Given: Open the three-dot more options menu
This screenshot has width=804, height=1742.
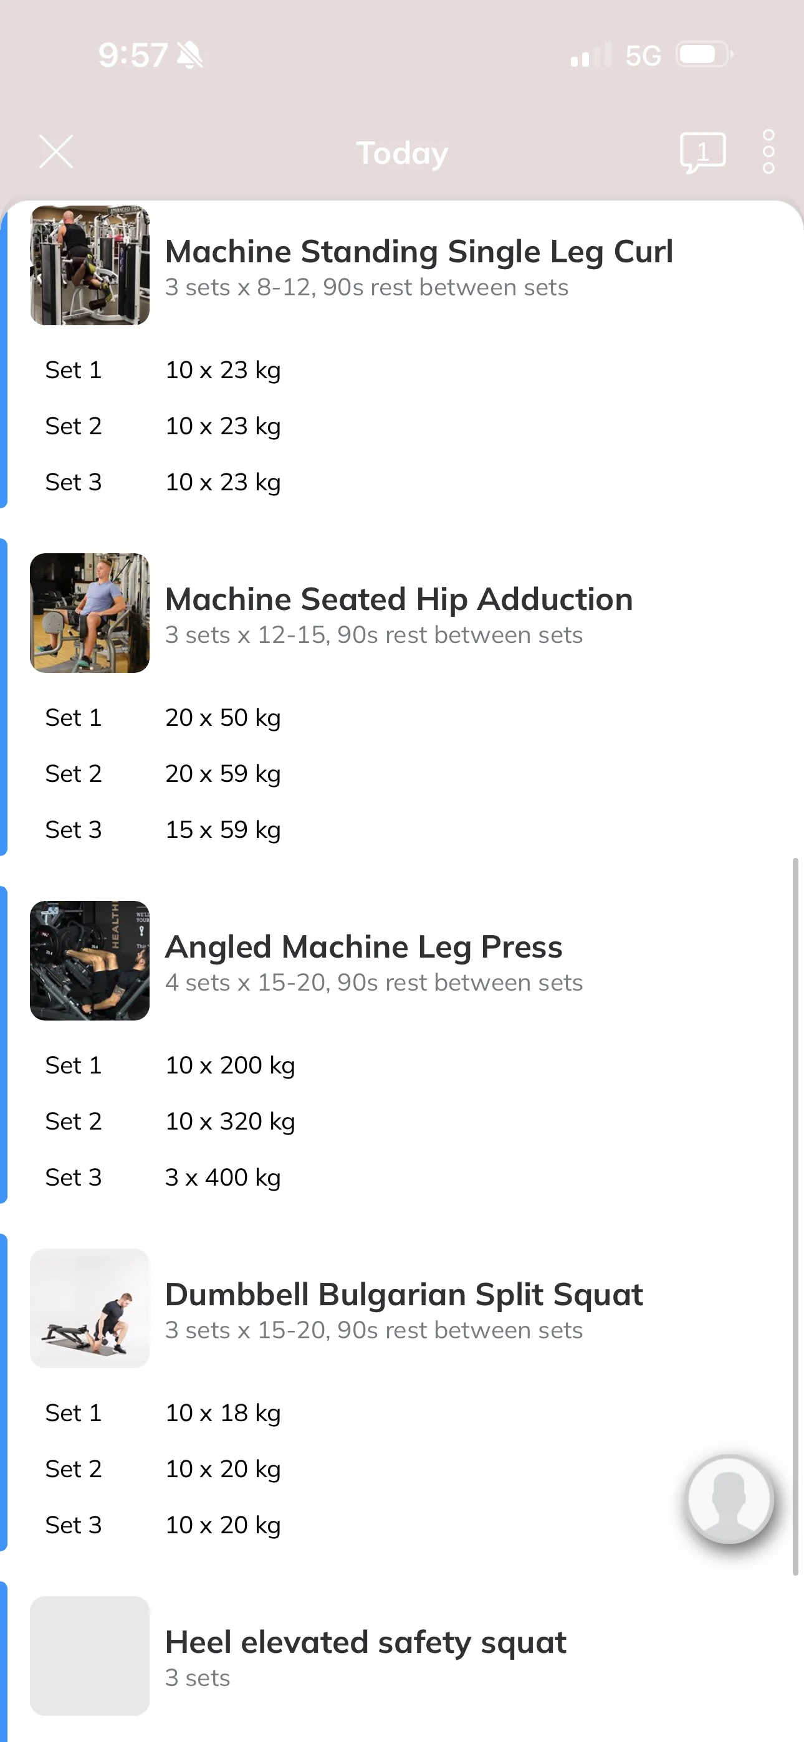Looking at the screenshot, I should click(768, 152).
